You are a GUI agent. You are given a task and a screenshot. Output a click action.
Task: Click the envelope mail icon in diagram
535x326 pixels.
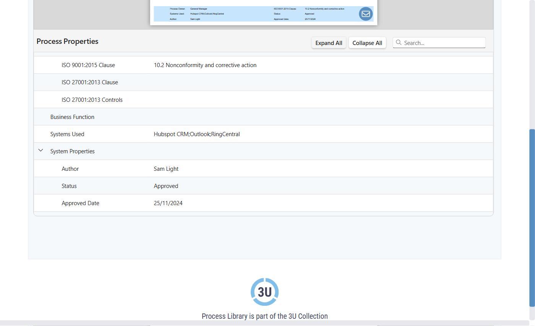coord(366,14)
